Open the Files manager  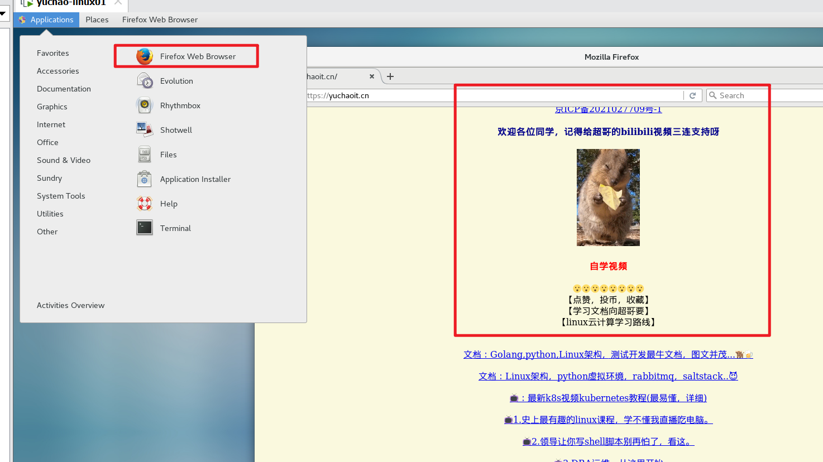(168, 155)
